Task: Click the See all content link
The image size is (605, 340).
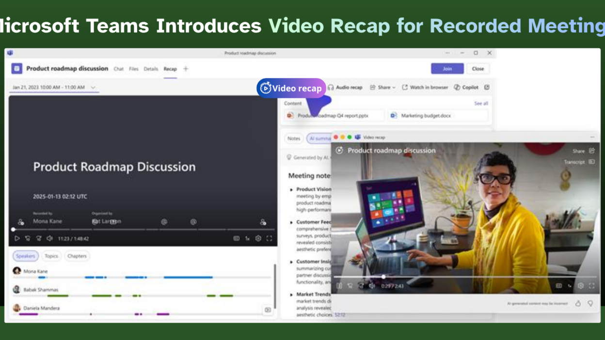Action: pyautogui.click(x=481, y=103)
